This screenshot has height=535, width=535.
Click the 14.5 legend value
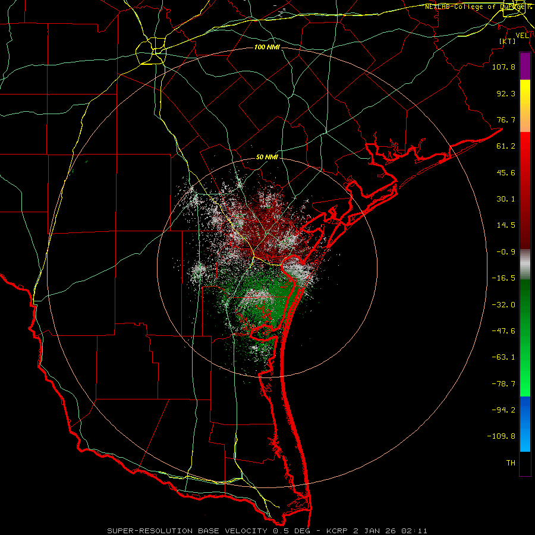click(x=506, y=225)
